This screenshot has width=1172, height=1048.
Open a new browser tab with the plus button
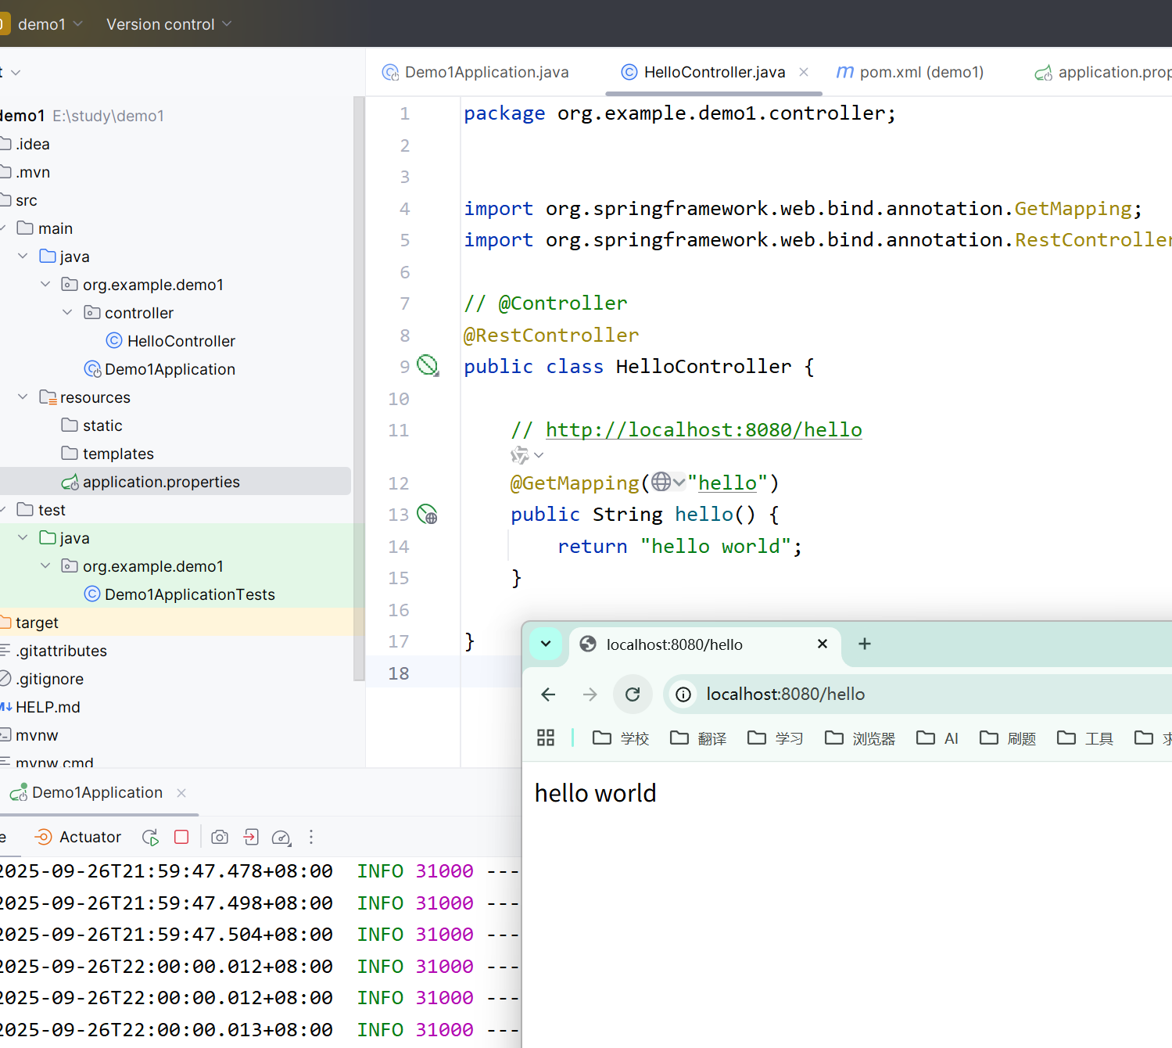pos(863,644)
